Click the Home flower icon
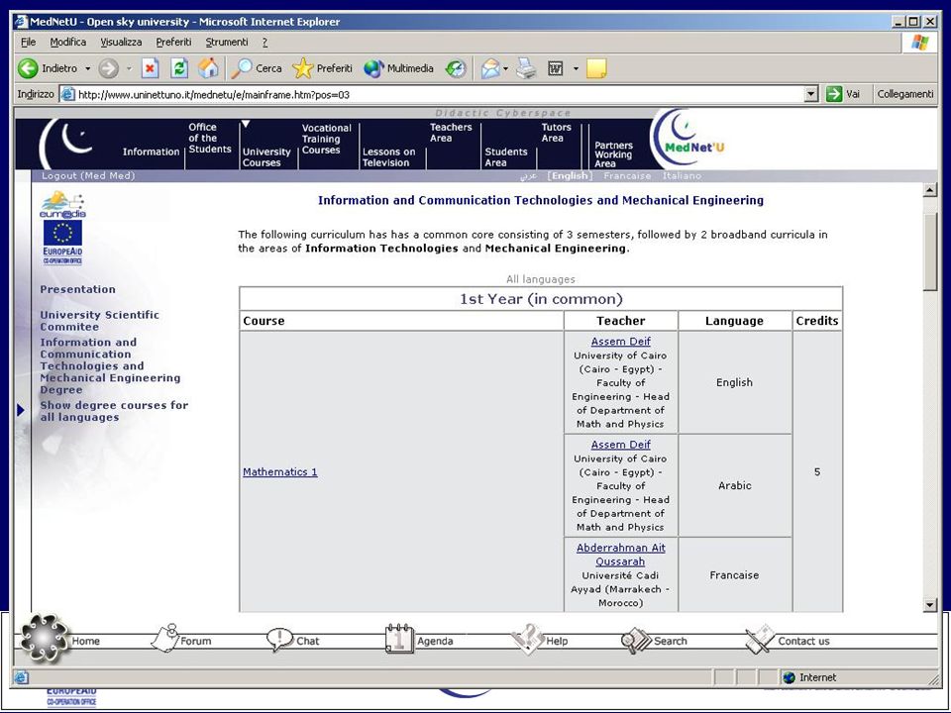The height and width of the screenshot is (713, 951). pyautogui.click(x=44, y=638)
